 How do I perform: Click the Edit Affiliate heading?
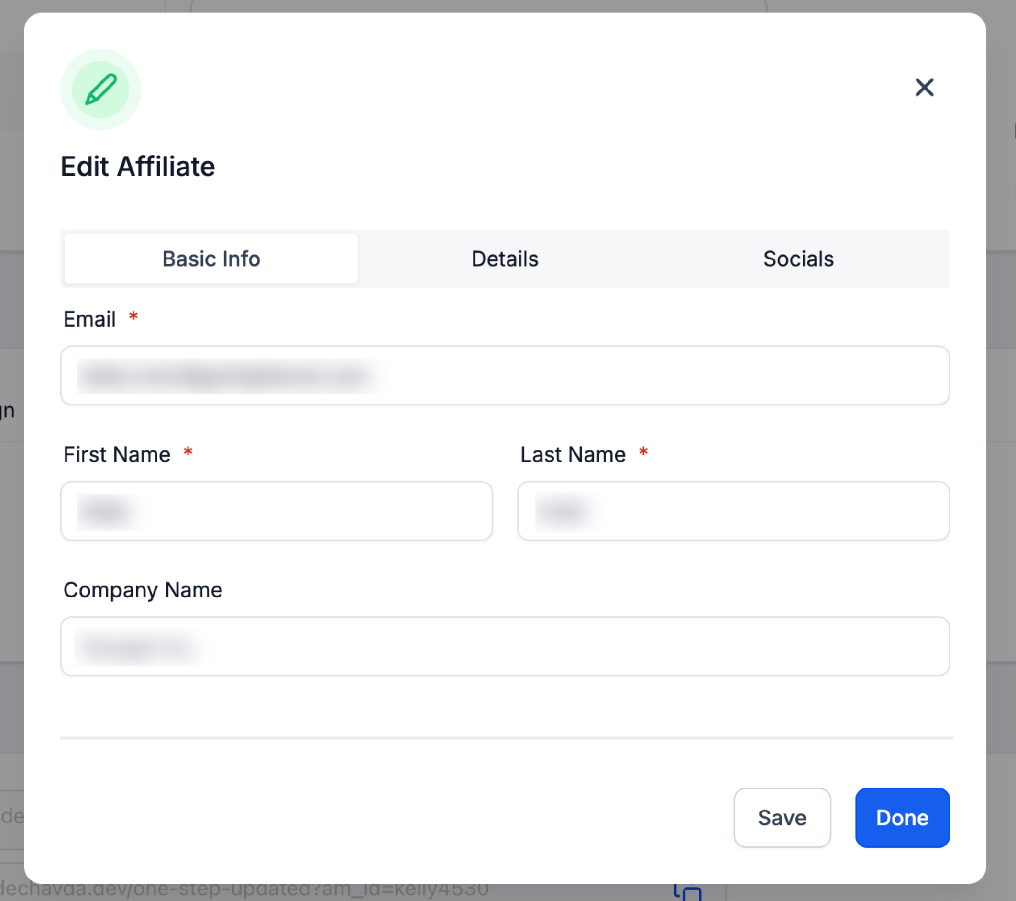click(138, 166)
